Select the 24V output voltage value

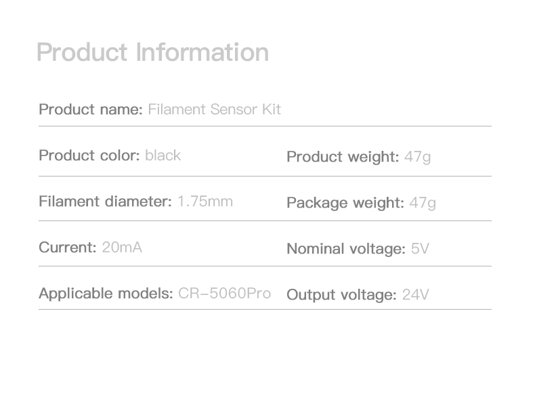416,295
